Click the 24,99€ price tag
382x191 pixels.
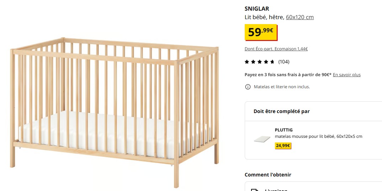283,146
